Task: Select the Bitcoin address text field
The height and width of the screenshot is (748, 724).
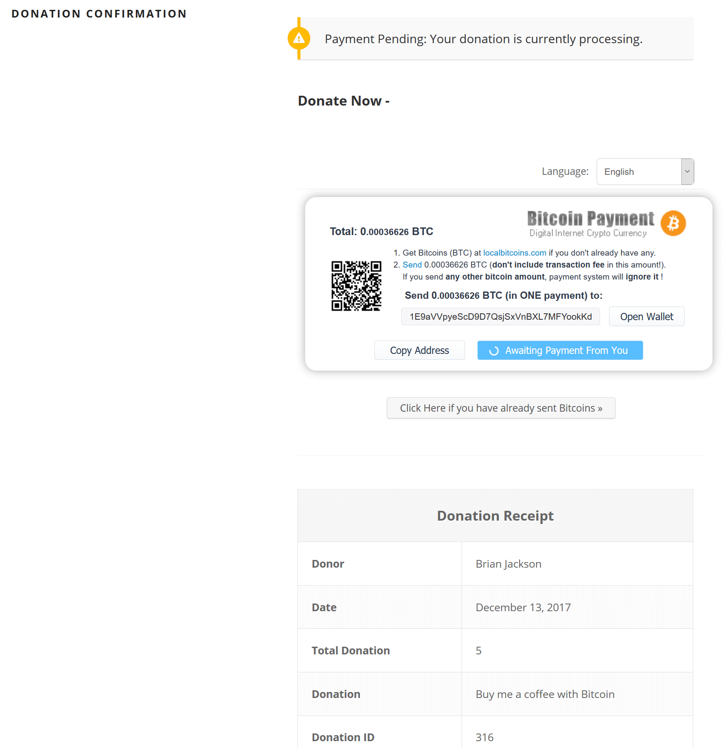Action: point(500,316)
